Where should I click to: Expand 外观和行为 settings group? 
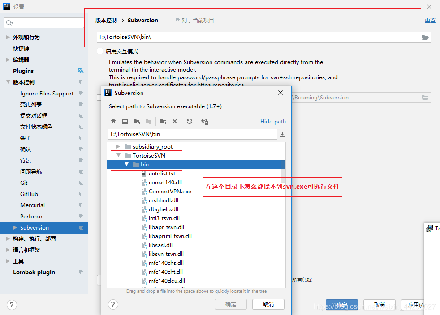[8, 37]
